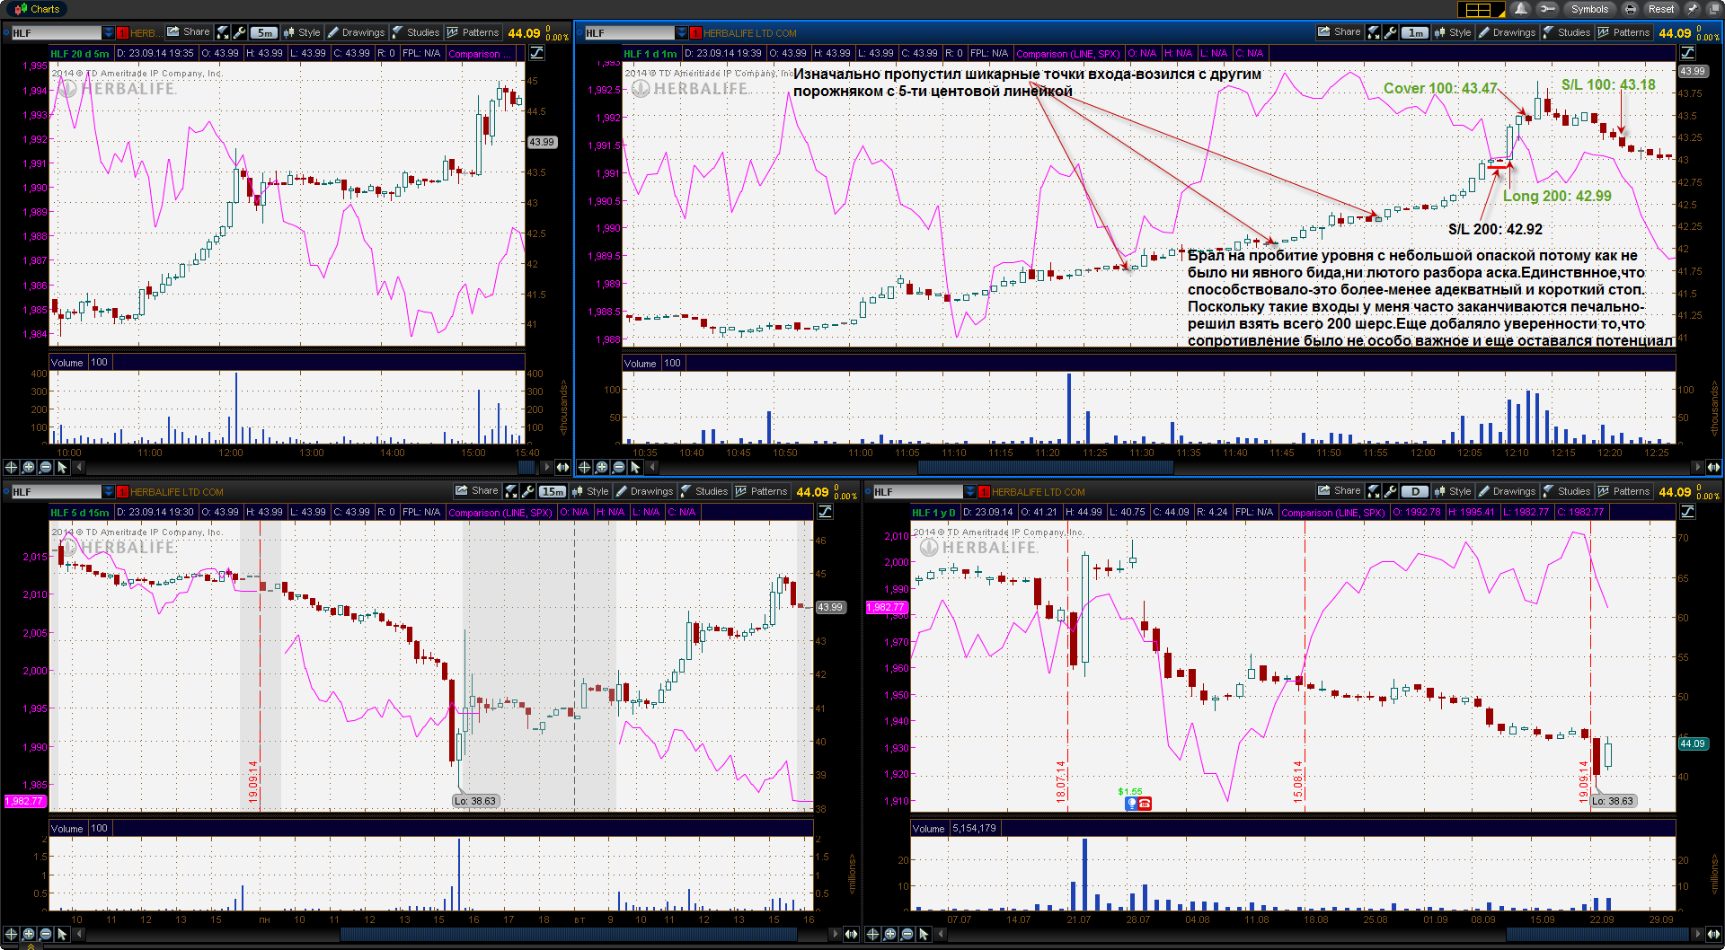The image size is (1725, 950).
Task: Open Studies menu in top-left chart
Action: click(416, 32)
